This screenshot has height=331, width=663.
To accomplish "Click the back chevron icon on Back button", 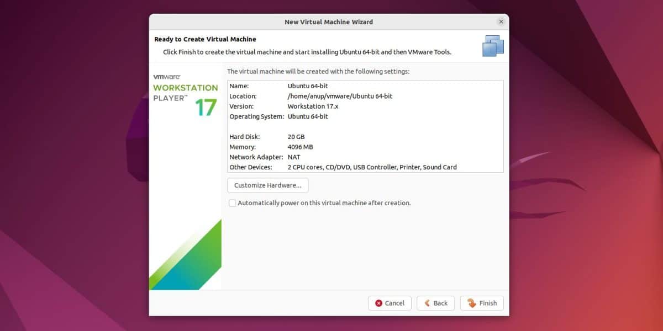I will [427, 303].
